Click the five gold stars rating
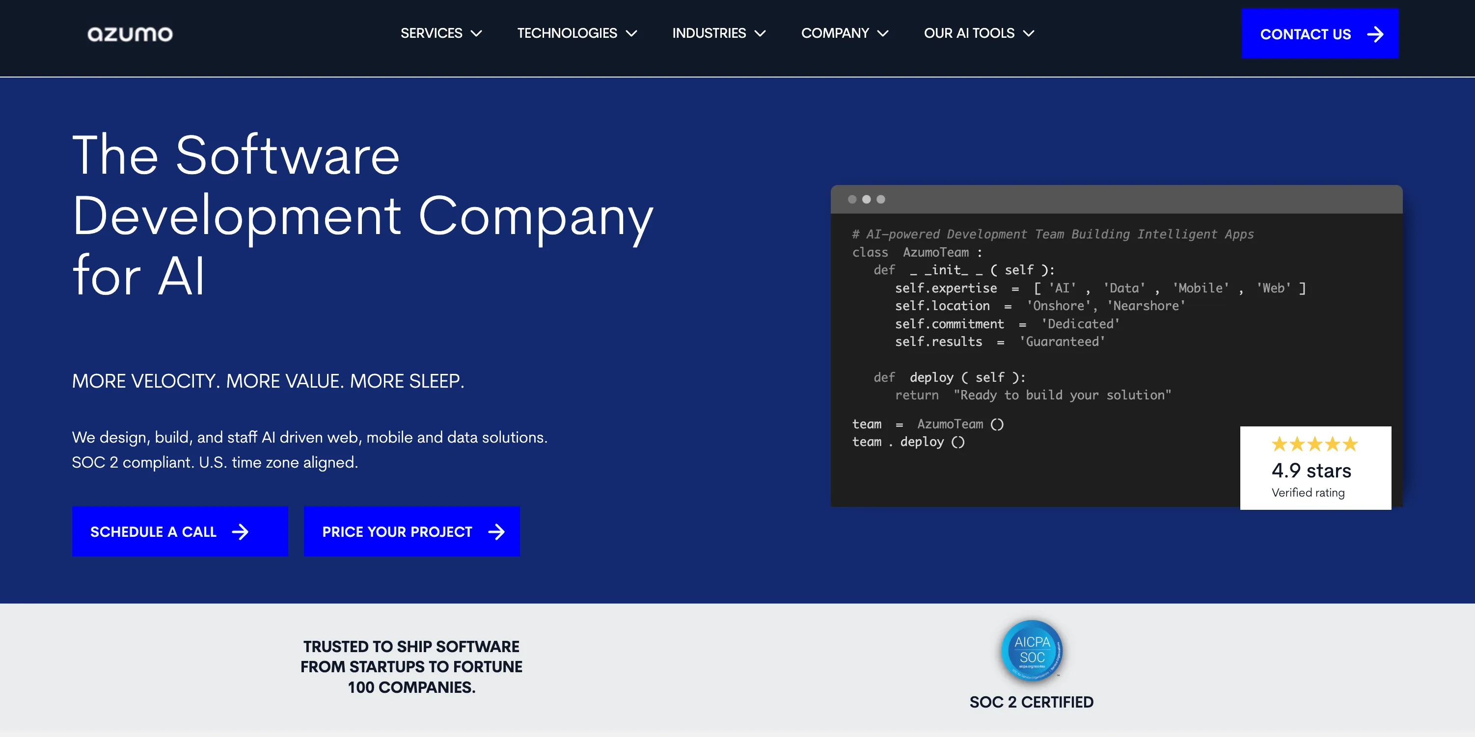This screenshot has width=1475, height=737. click(1314, 444)
